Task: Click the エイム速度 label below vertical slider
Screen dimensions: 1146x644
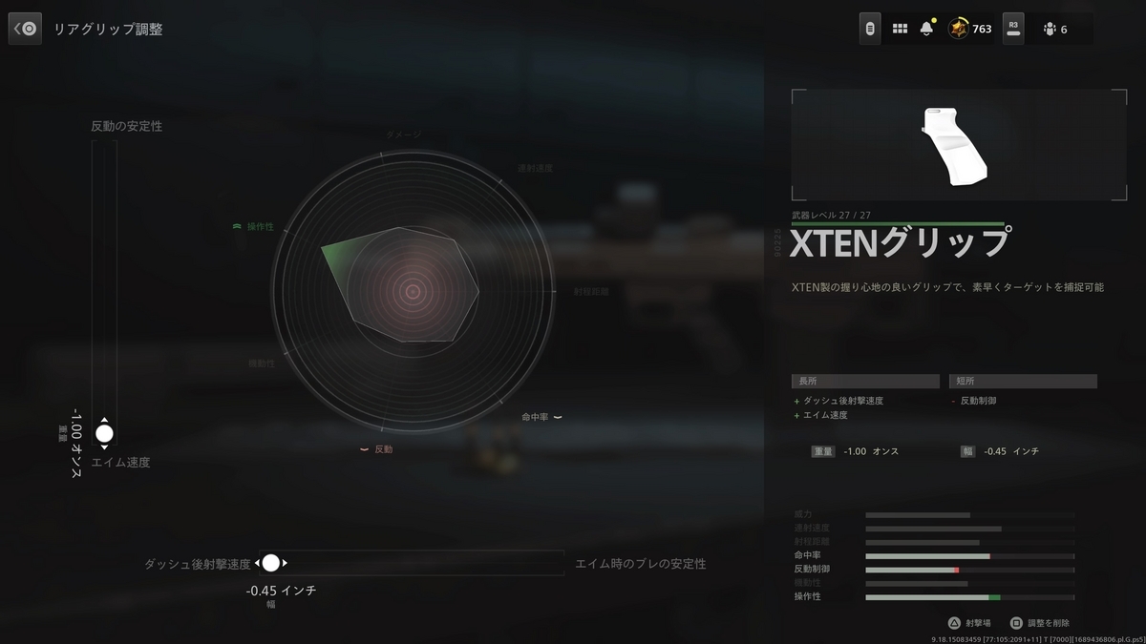Action: 120,463
